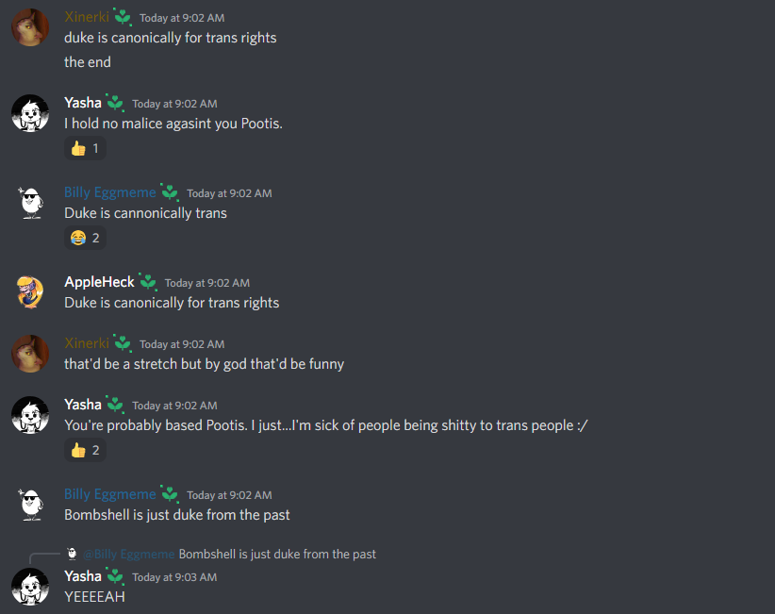Click the leaf badge on Yasha's 9:03 AM message
Viewport: 775px width, 614px height.
pos(115,575)
